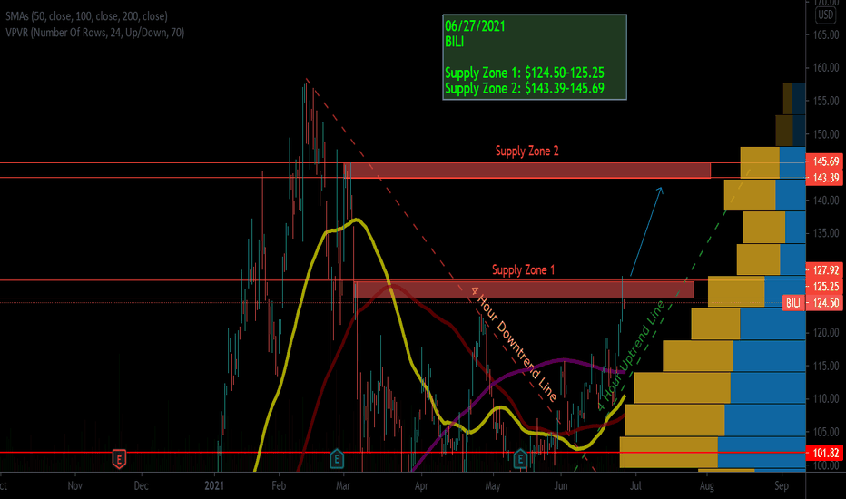Select the Supply Zone 1 red rectangle
846x499 pixels.
524,289
